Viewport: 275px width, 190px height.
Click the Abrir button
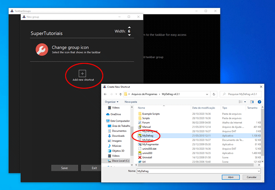click(232, 177)
